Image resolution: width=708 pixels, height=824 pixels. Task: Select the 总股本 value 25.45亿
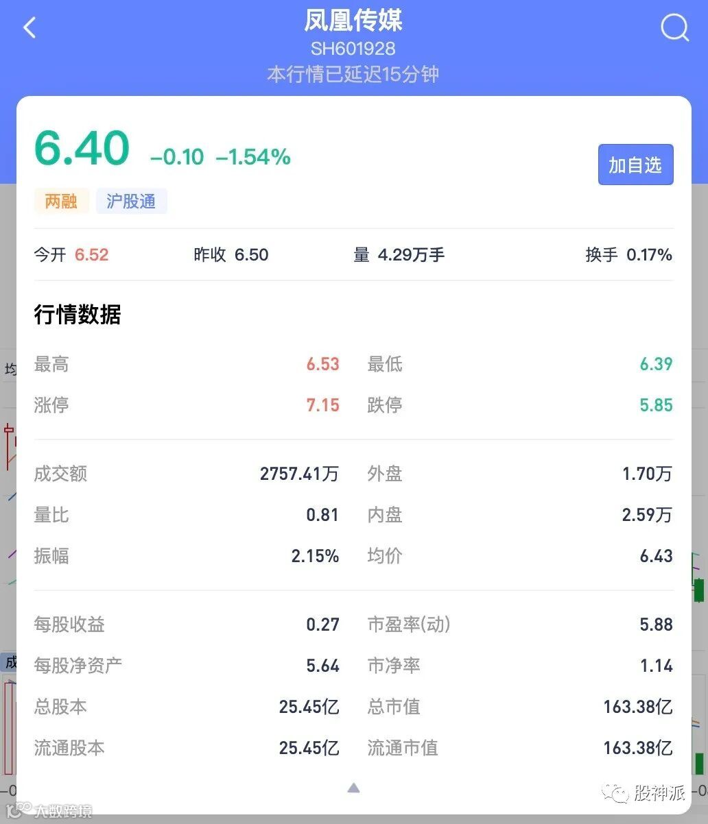click(309, 707)
